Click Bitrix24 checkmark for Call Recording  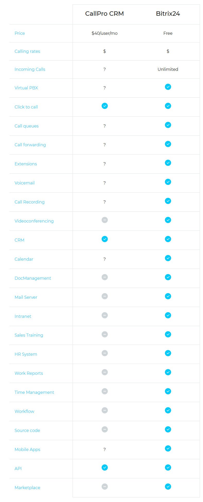click(168, 201)
